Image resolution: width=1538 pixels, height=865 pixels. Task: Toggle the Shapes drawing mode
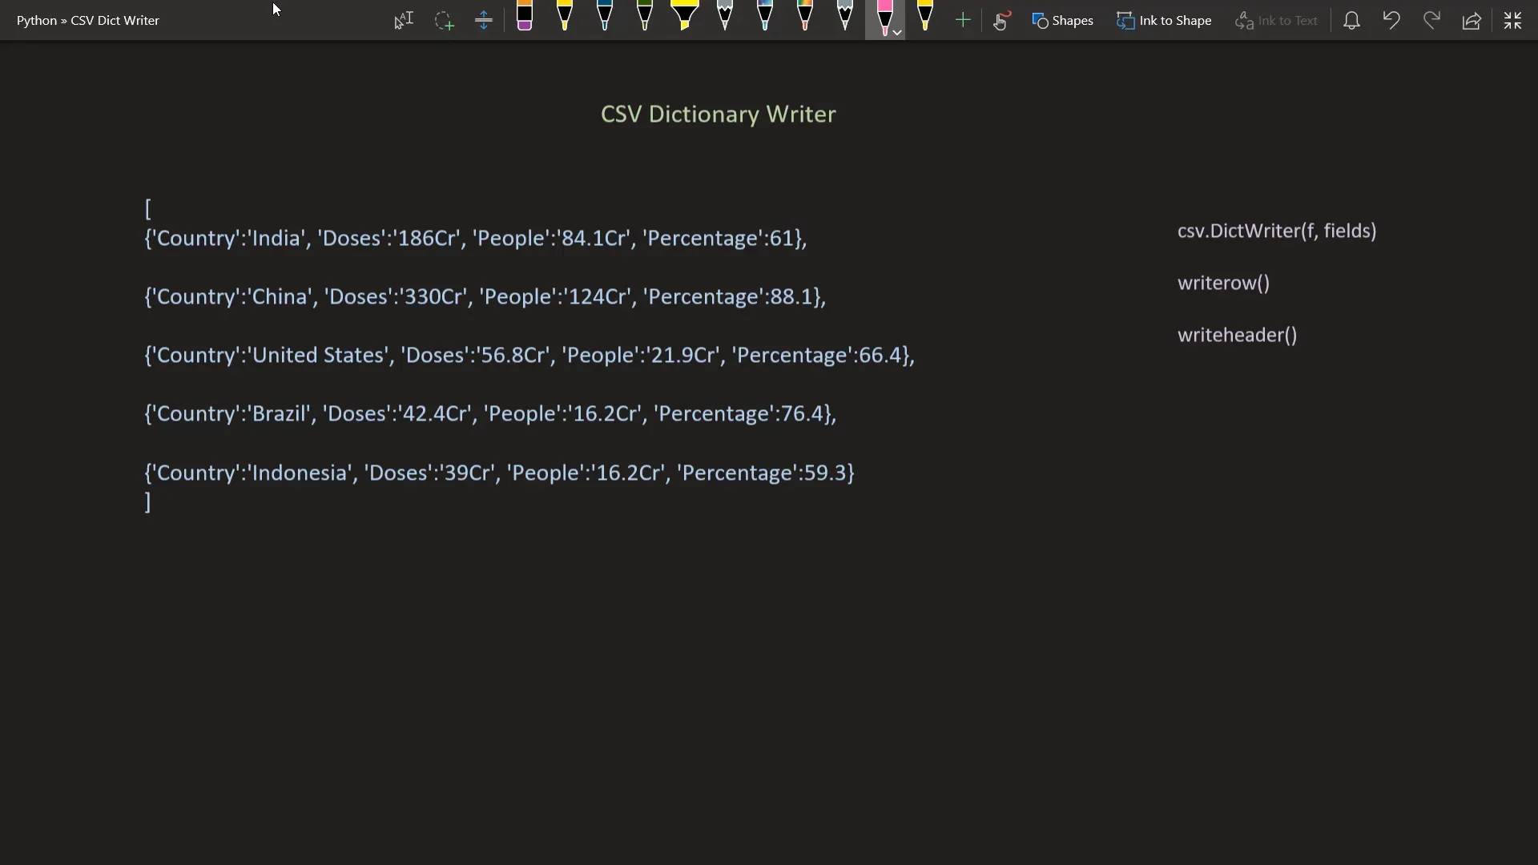click(x=1063, y=20)
